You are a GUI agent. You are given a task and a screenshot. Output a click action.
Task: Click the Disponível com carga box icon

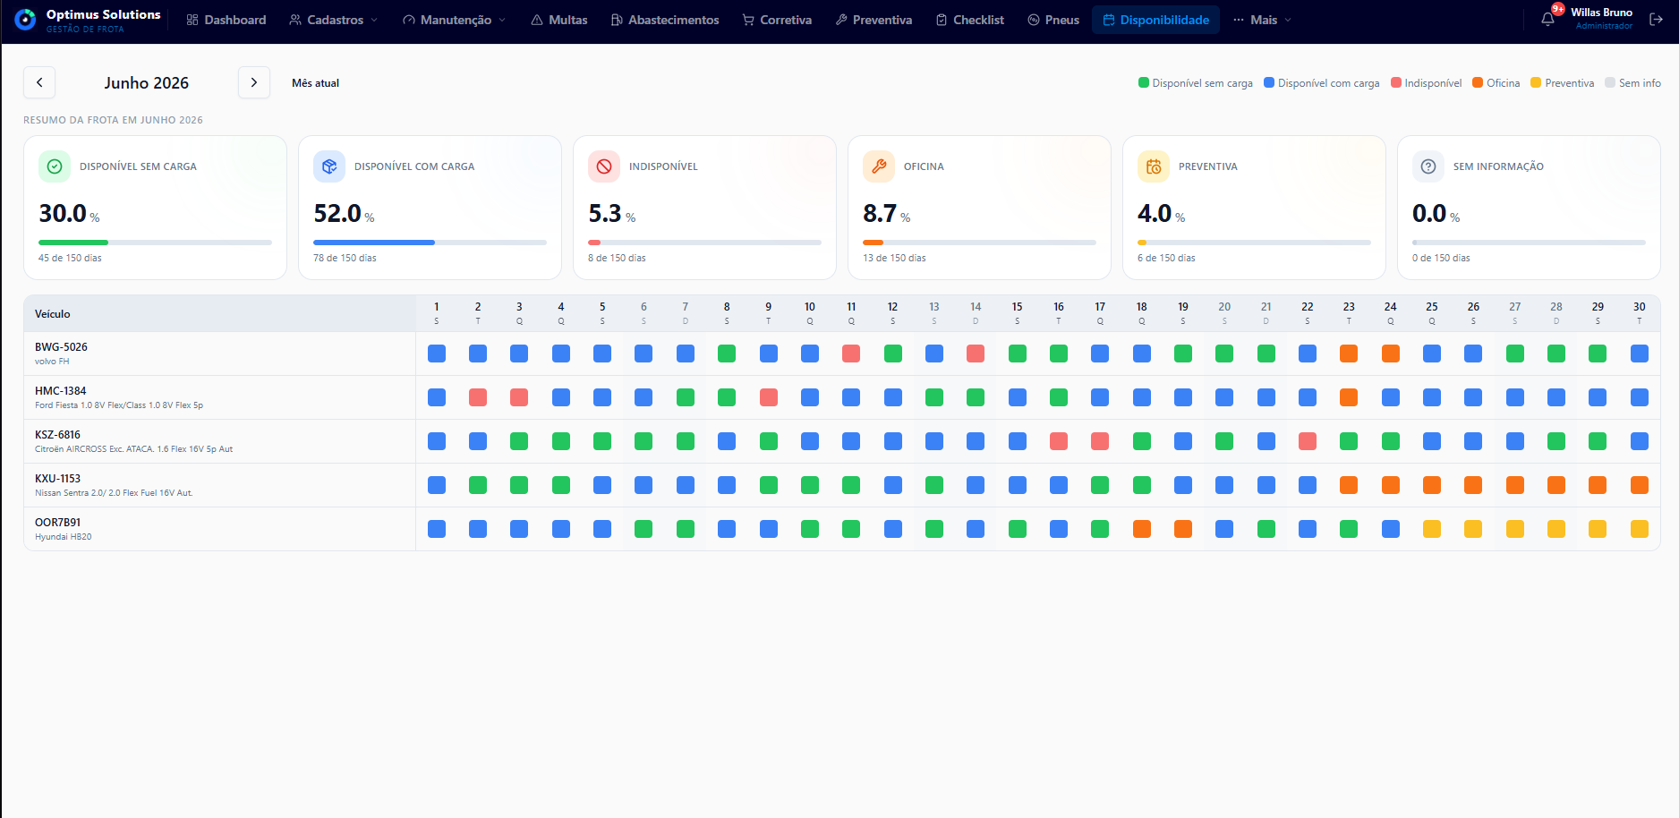pos(329,166)
